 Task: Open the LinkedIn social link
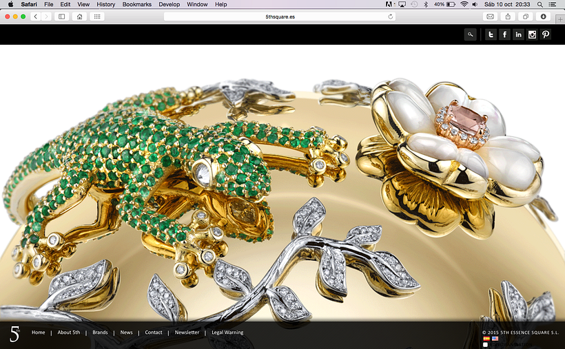point(518,34)
